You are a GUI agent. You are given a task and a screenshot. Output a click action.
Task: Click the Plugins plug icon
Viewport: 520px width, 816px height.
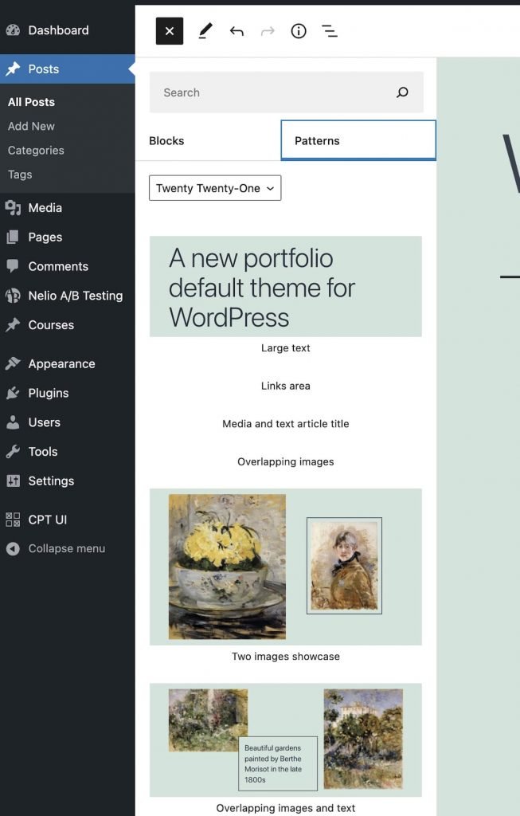[x=13, y=393]
